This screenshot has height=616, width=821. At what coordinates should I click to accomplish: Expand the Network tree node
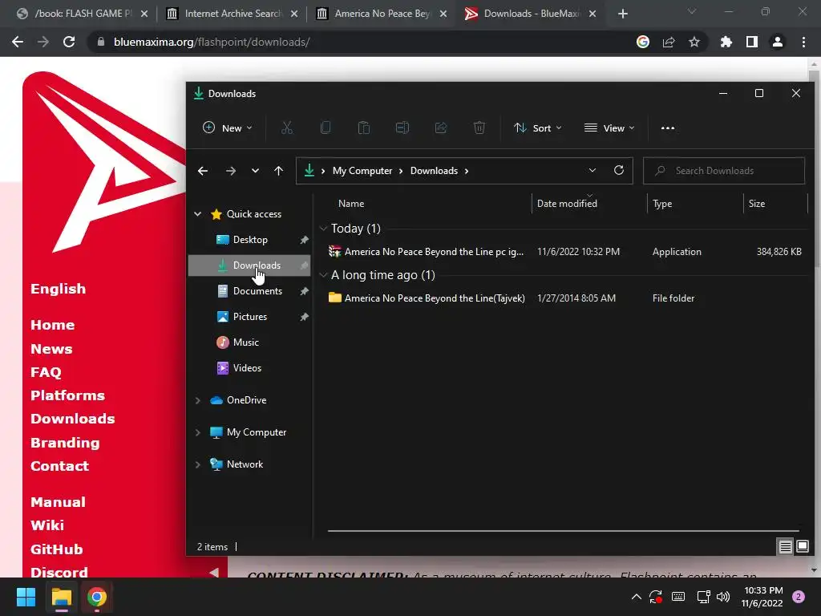198,464
